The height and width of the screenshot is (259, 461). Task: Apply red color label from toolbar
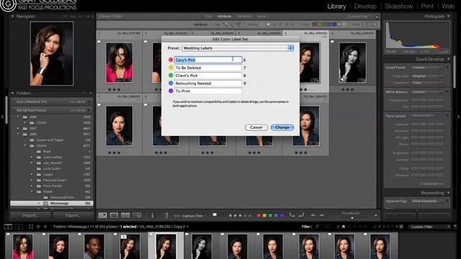click(259, 216)
